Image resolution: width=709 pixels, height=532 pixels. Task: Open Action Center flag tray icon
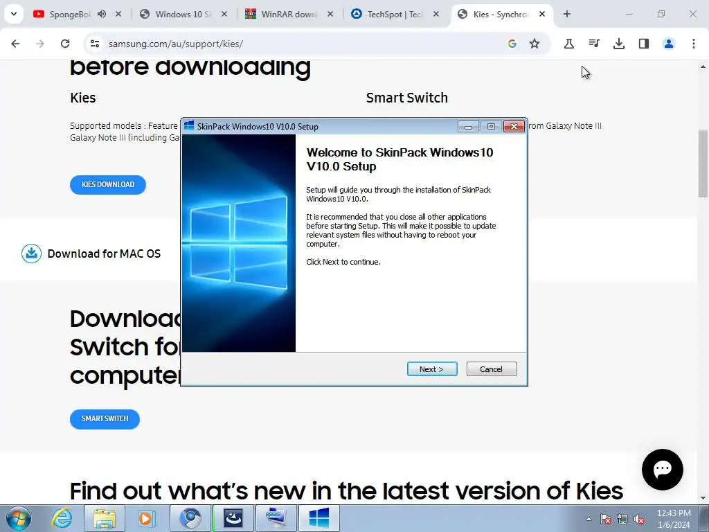coord(606,519)
